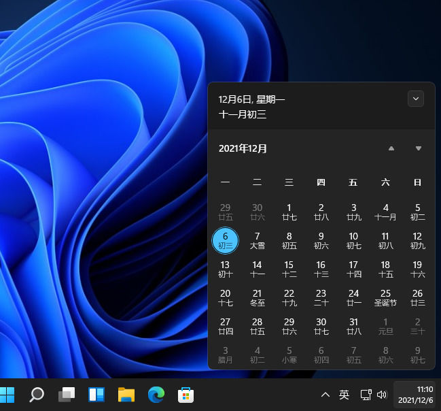The image size is (441, 411).
Task: Open Task View on the taskbar
Action: (x=67, y=395)
